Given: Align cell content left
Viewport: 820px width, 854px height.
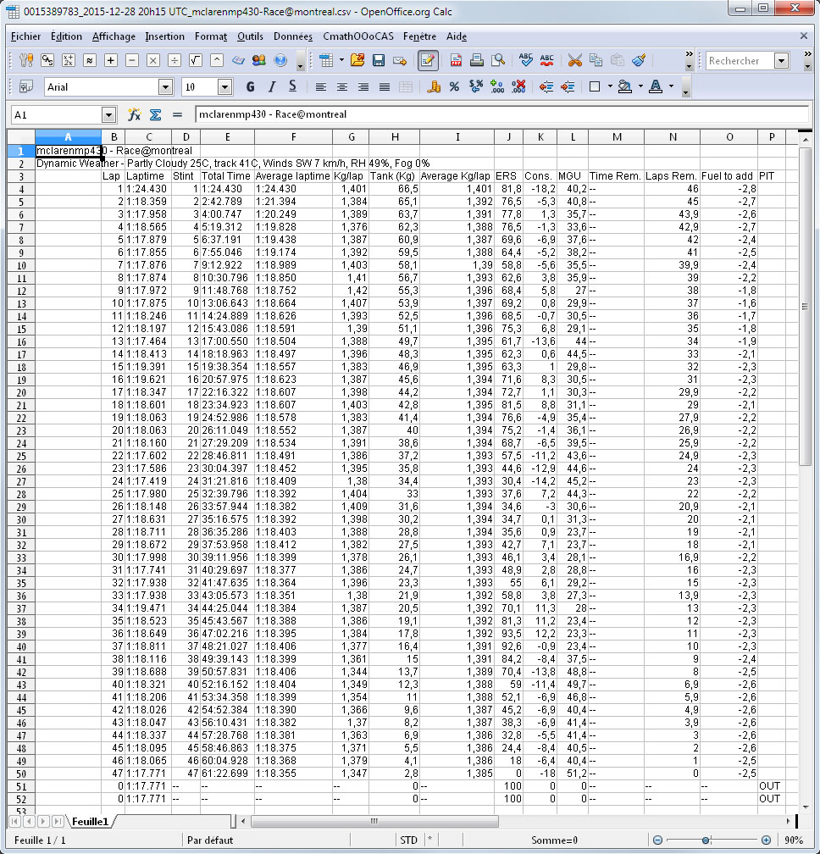Looking at the screenshot, I should 321,87.
